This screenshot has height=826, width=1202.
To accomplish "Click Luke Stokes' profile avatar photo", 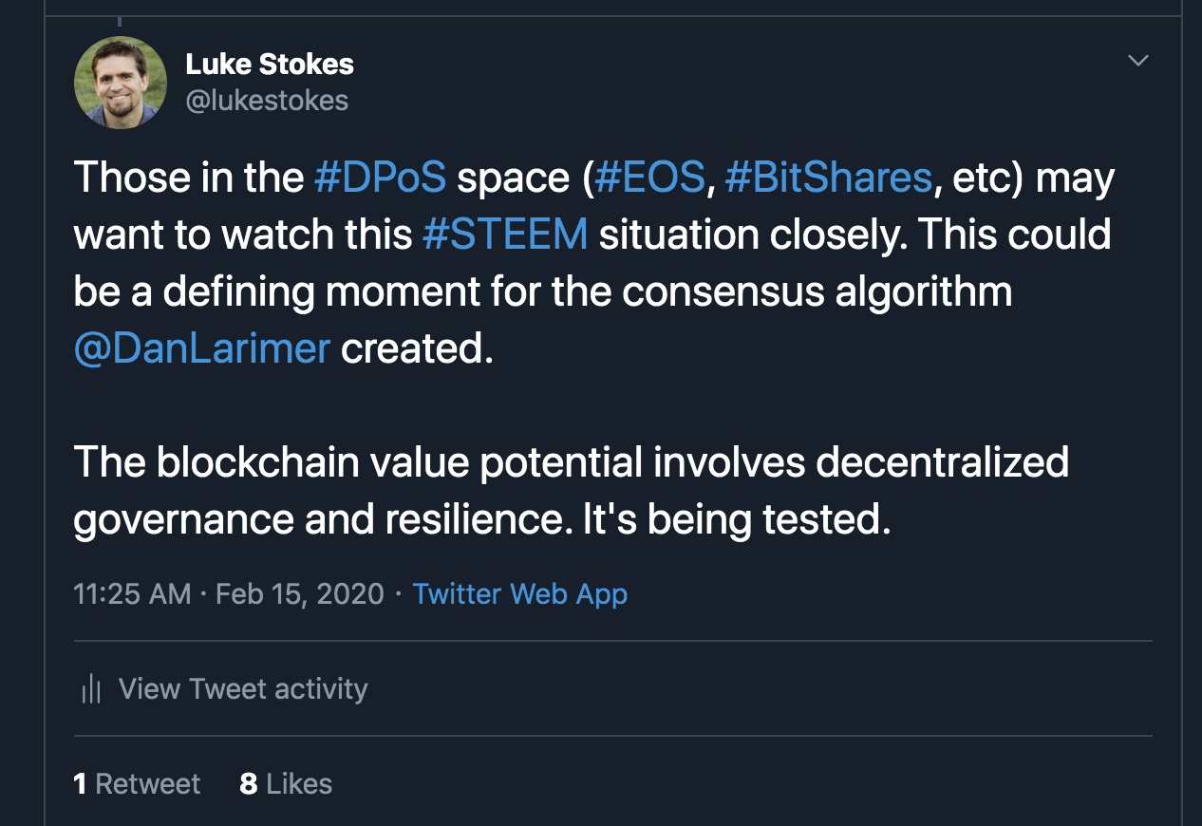I will click(x=121, y=83).
